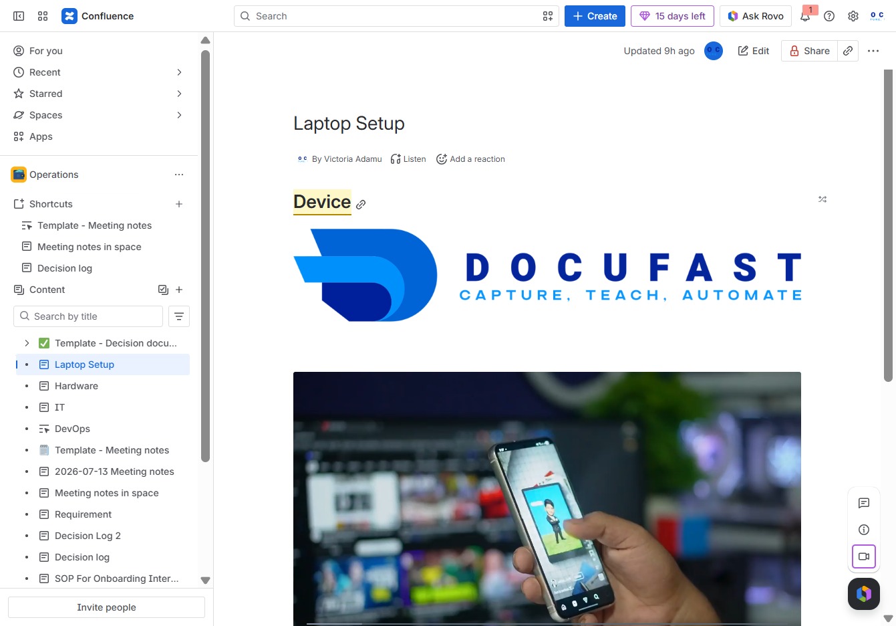Copy link to Device heading
Viewport: 896px width, 626px height.
coord(361,205)
